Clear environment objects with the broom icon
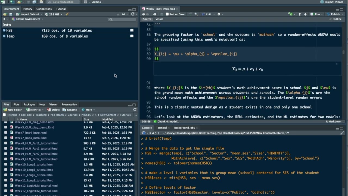The height and width of the screenshot is (196, 348). click(67, 14)
